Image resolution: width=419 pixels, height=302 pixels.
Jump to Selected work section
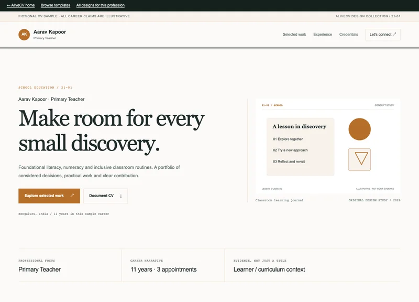pyautogui.click(x=294, y=35)
